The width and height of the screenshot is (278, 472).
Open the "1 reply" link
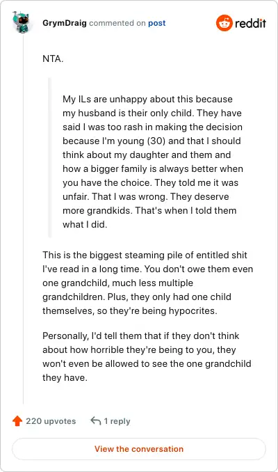(117, 421)
